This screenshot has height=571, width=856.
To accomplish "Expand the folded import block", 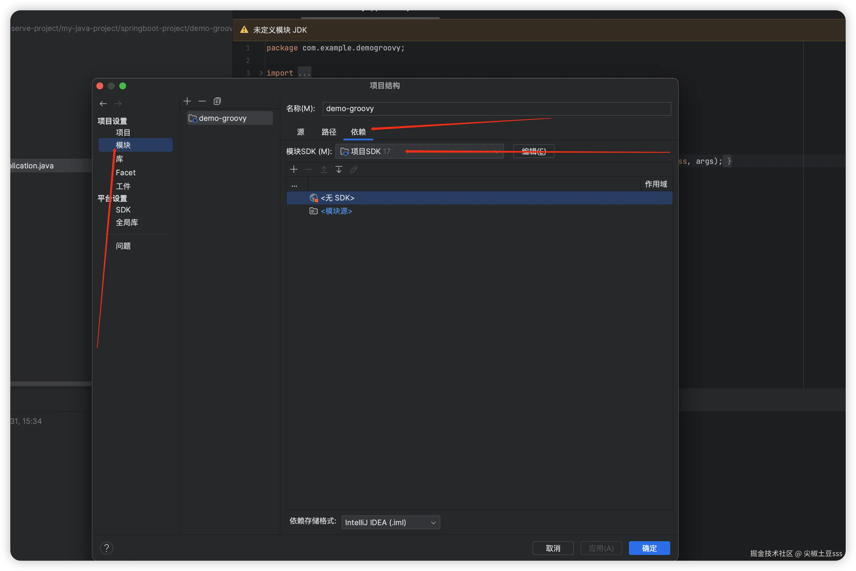I will pos(261,73).
